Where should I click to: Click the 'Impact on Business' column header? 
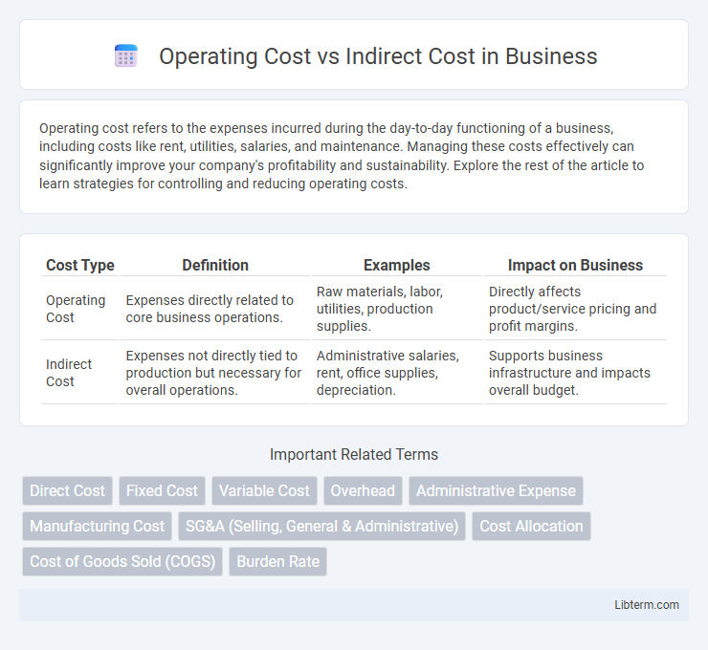(x=575, y=265)
